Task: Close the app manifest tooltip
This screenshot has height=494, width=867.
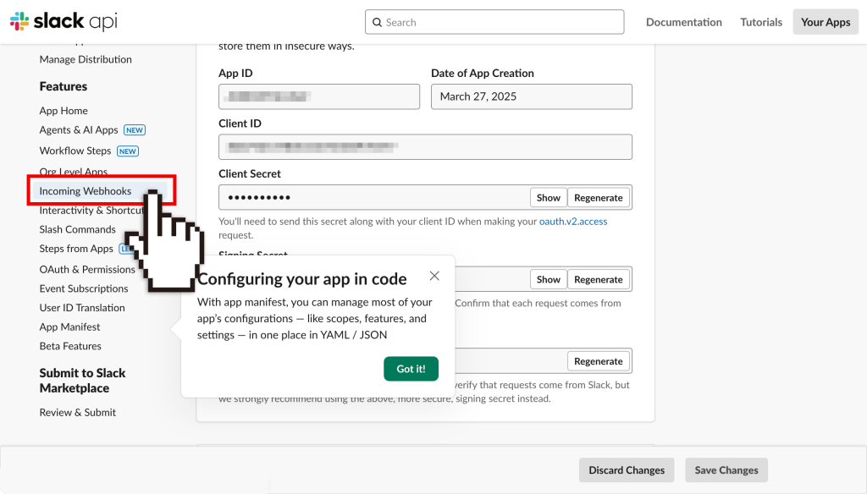Action: tap(434, 276)
